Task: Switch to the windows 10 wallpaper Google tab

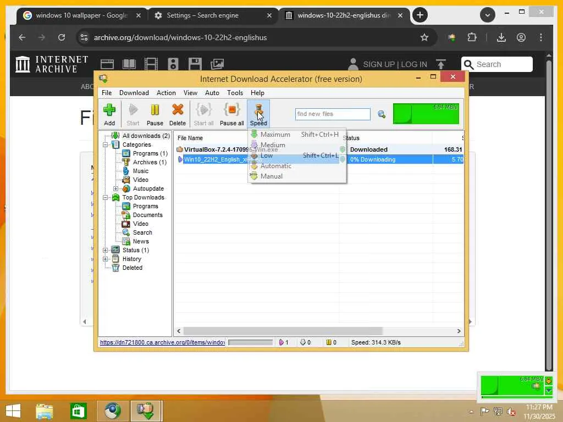Action: (82, 15)
